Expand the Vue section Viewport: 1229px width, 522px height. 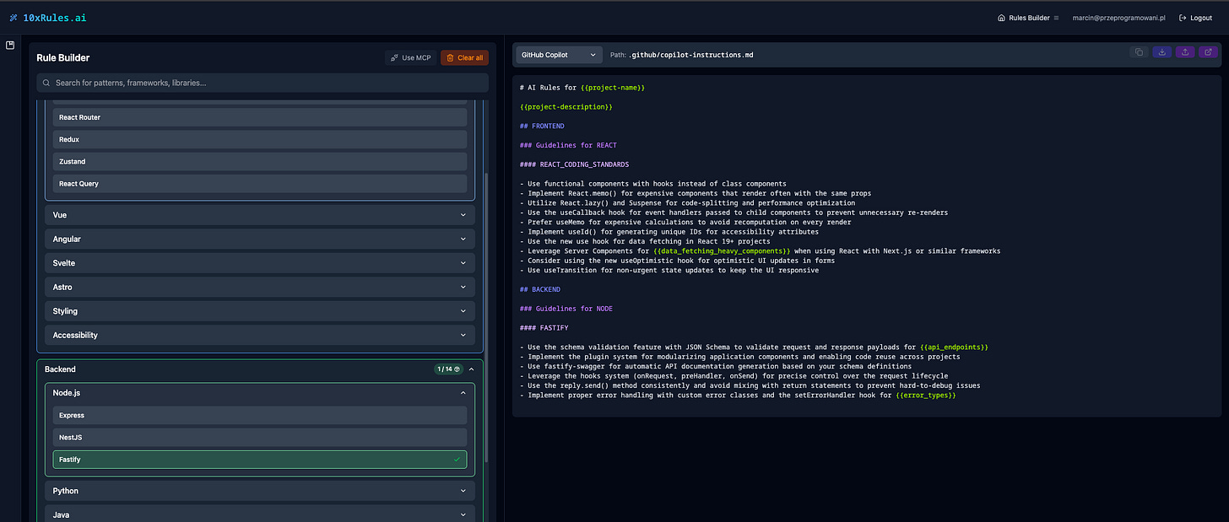(x=260, y=215)
